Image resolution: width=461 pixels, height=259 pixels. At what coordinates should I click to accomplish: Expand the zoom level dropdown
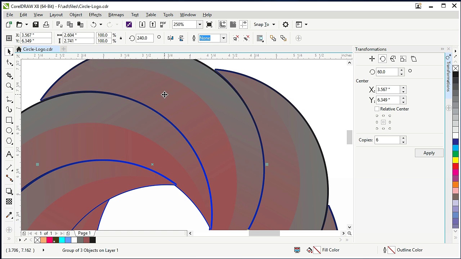coord(199,24)
